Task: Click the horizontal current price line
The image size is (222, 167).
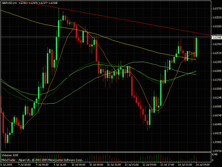Action: [106, 37]
